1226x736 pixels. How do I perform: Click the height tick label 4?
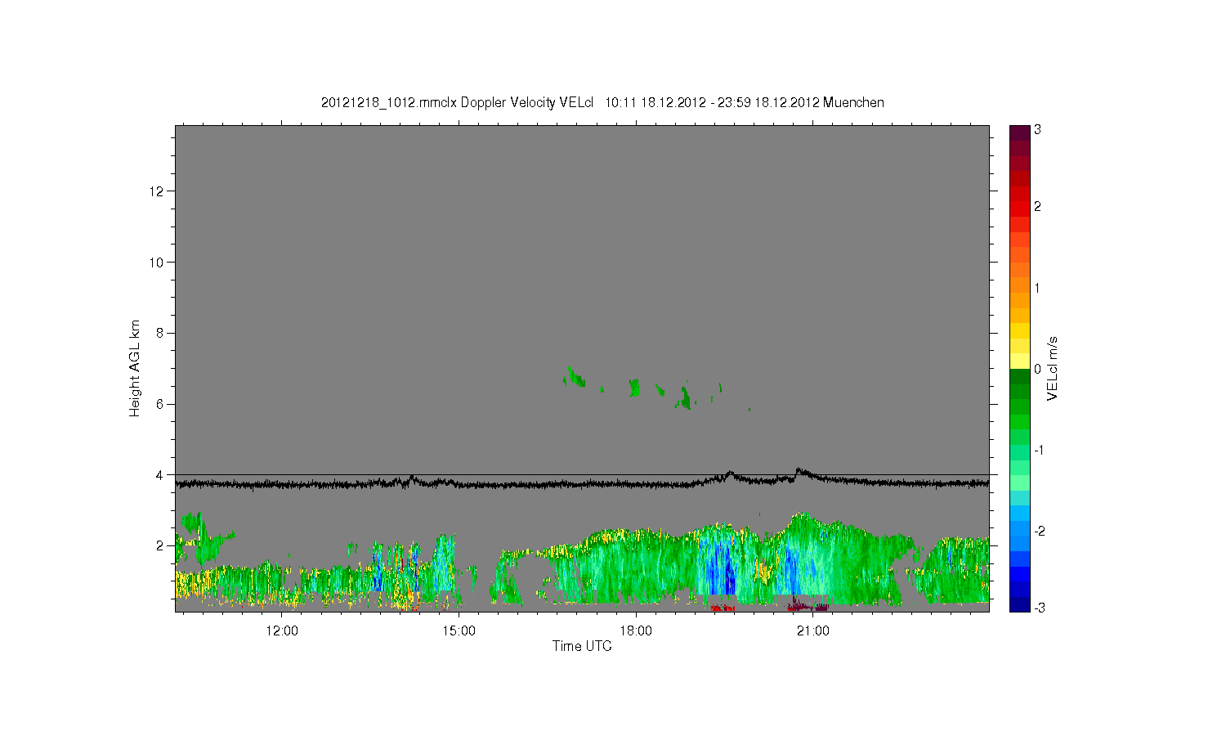pyautogui.click(x=161, y=474)
